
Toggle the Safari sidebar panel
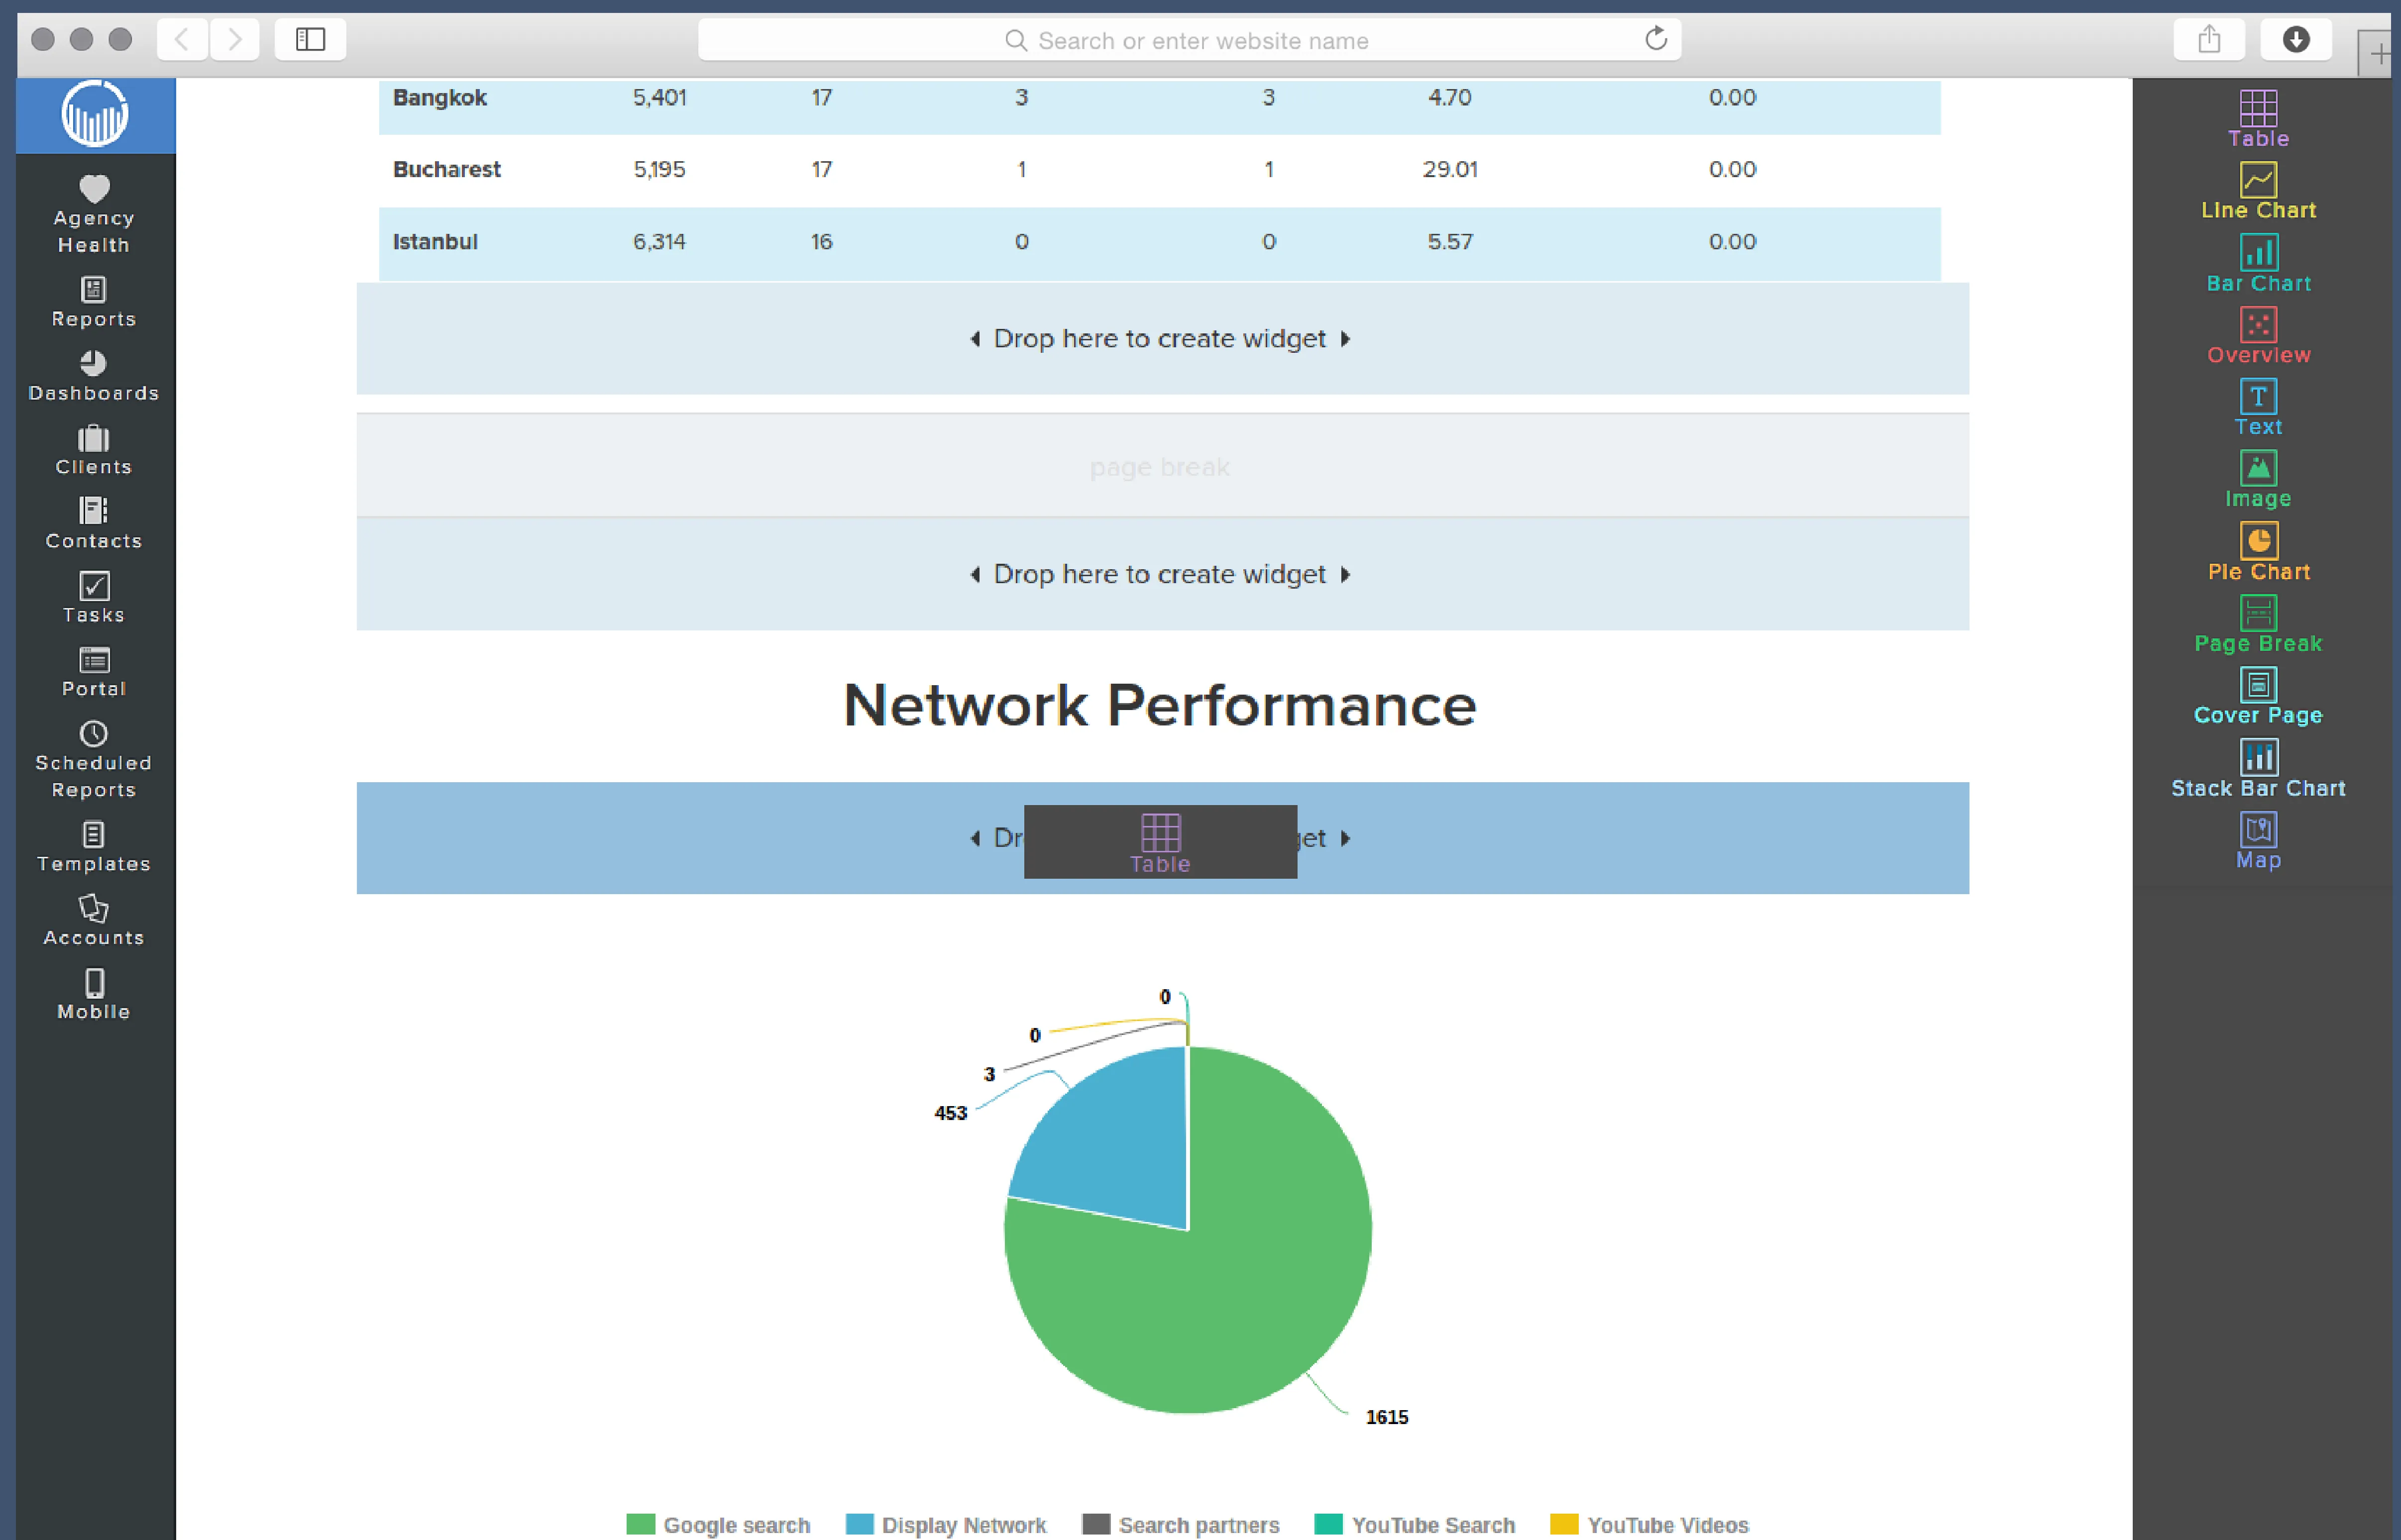click(x=310, y=39)
